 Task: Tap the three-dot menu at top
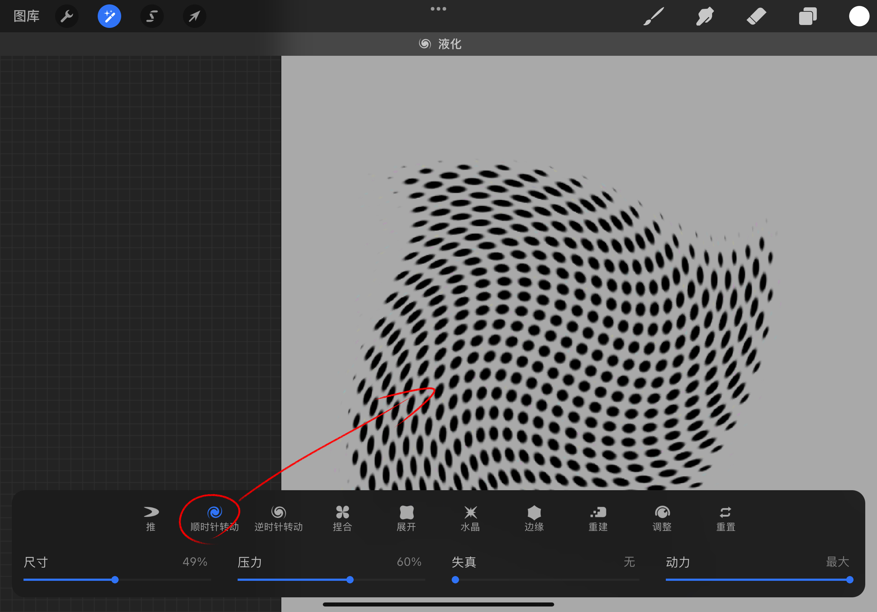438,9
